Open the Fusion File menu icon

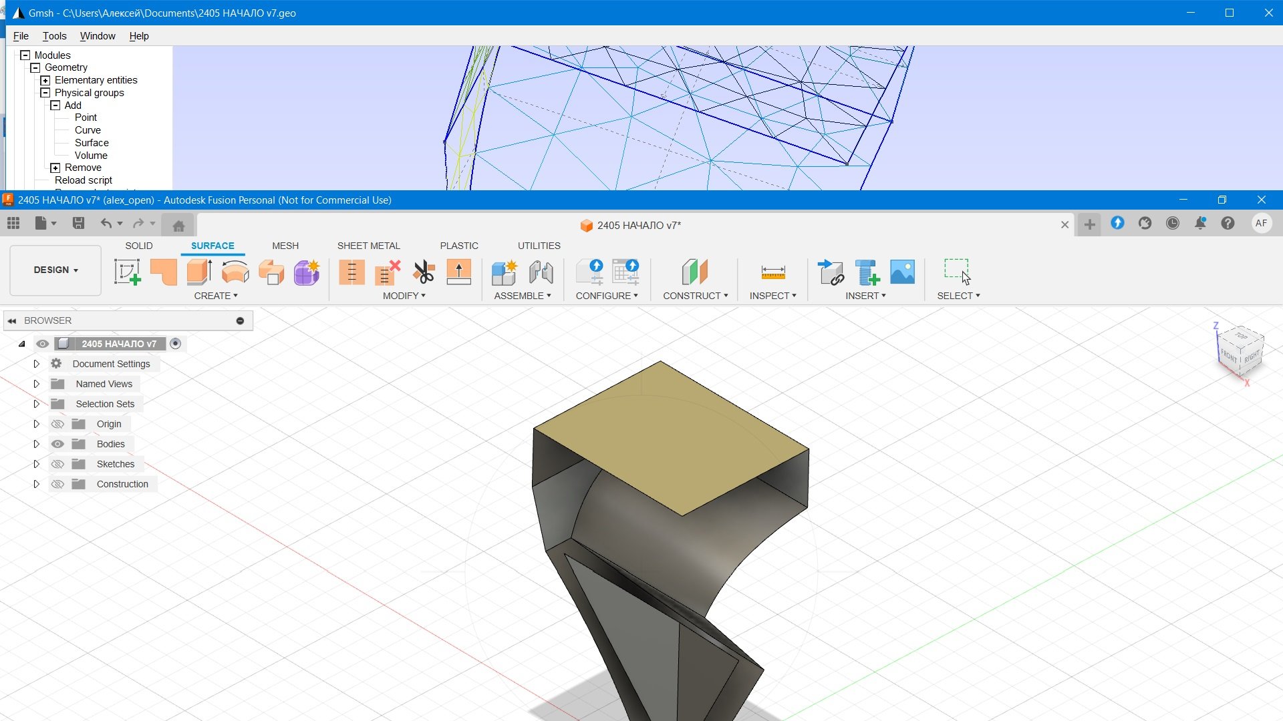pyautogui.click(x=45, y=224)
